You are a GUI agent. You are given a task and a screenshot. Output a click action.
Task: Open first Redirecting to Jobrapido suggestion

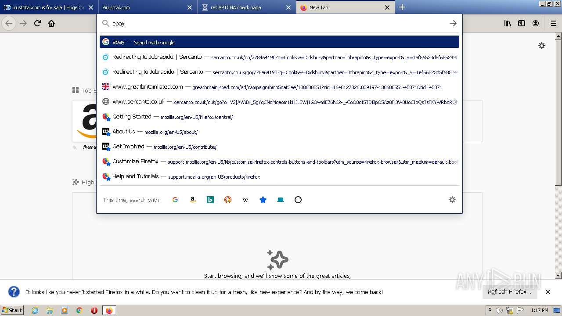tap(279, 57)
